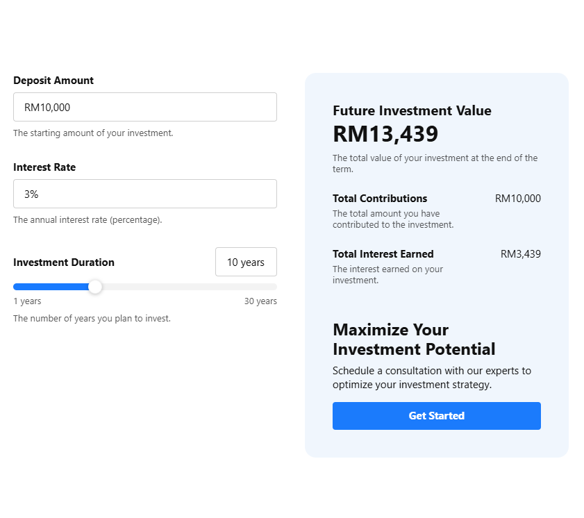Click the RM3,439 interest earned value
The width and height of the screenshot is (584, 518).
point(522,253)
